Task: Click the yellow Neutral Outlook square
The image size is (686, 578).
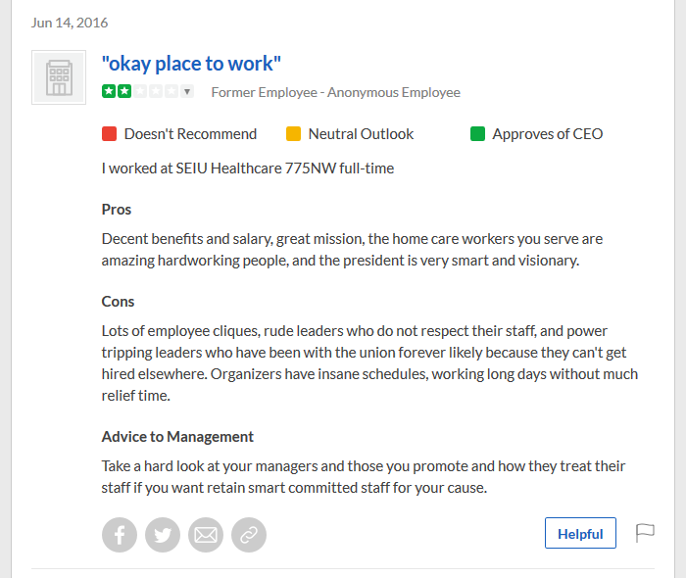Action: 294,134
